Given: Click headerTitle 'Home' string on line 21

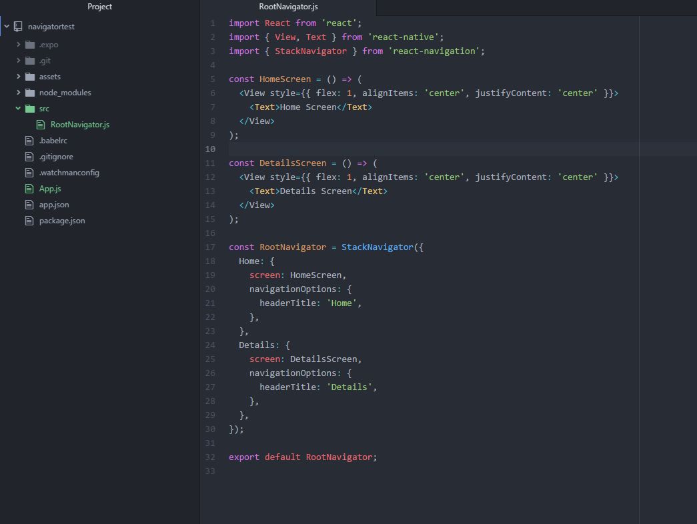Looking at the screenshot, I should (341, 303).
